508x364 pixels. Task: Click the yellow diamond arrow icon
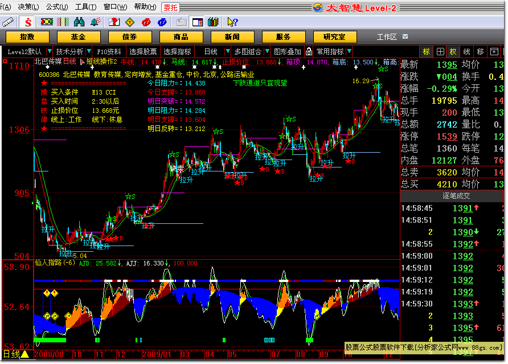(x=130, y=22)
